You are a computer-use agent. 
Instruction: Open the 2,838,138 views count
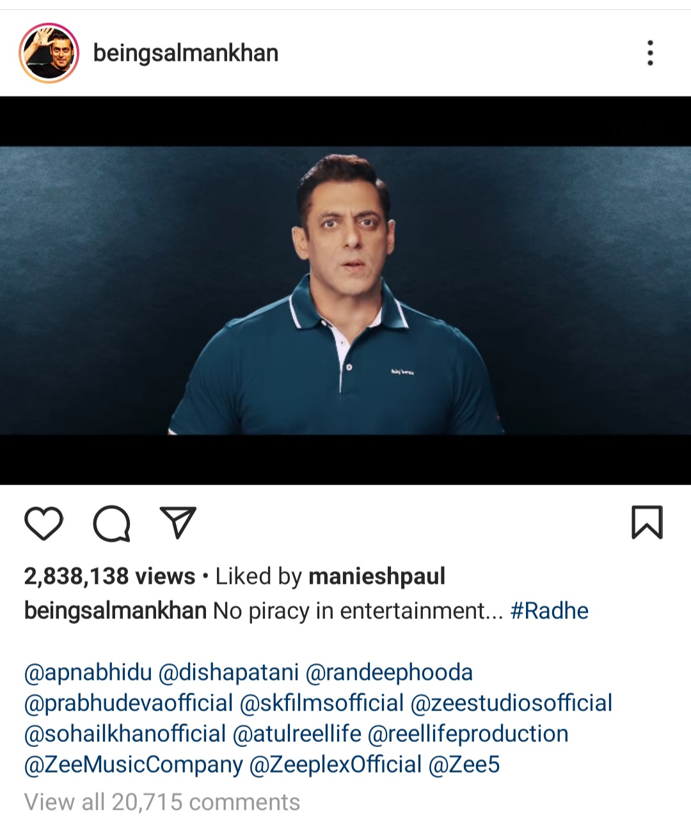109,576
